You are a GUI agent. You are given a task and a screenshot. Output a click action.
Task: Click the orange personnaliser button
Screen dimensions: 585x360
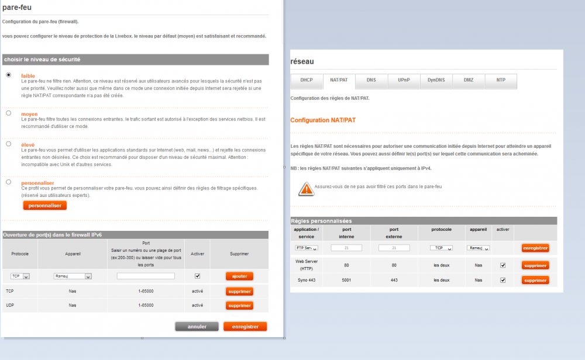(x=45, y=205)
